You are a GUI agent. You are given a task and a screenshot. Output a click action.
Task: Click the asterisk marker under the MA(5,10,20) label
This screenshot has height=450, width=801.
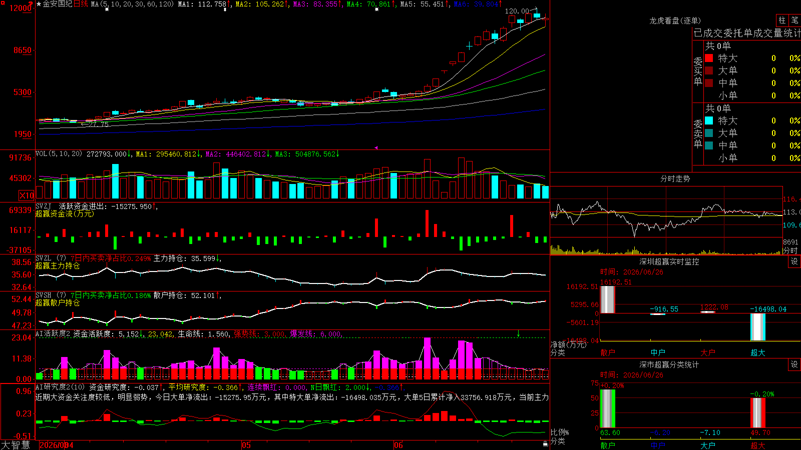(x=107, y=9)
